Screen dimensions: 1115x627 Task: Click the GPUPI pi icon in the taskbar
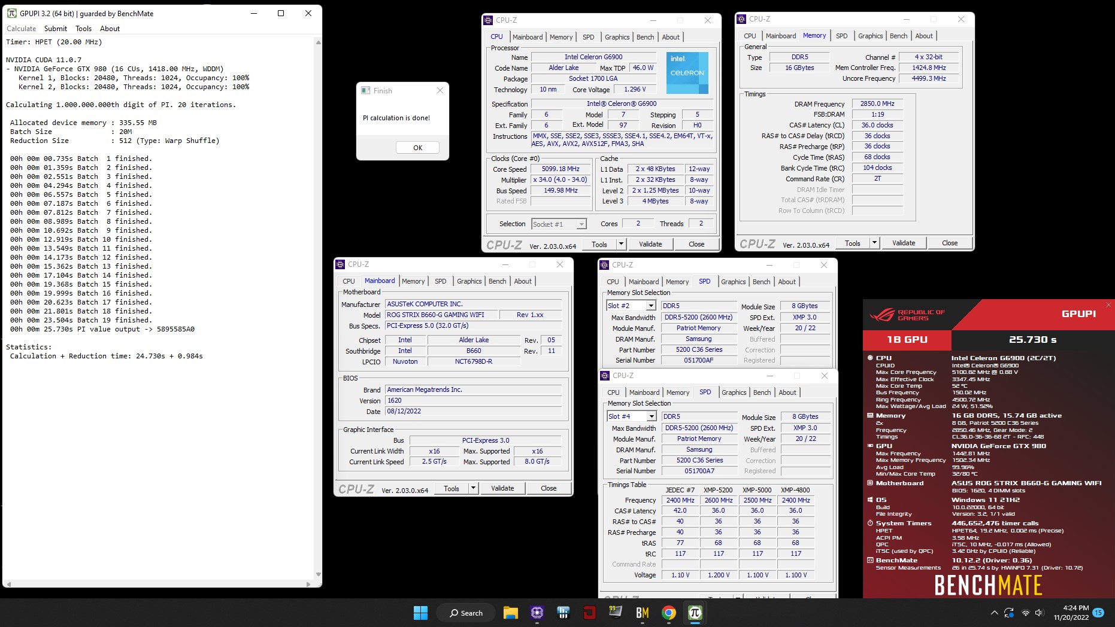695,613
